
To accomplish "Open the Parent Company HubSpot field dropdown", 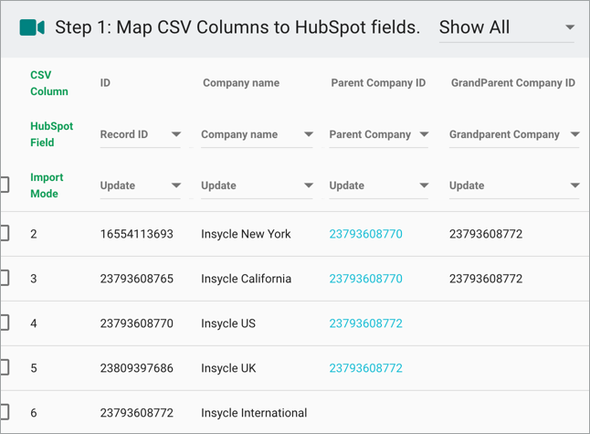I will point(379,134).
